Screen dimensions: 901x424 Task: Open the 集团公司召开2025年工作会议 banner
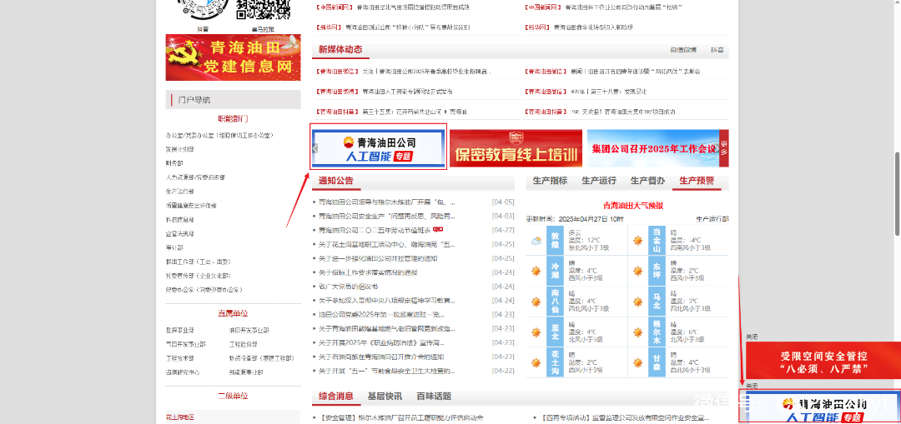[652, 148]
